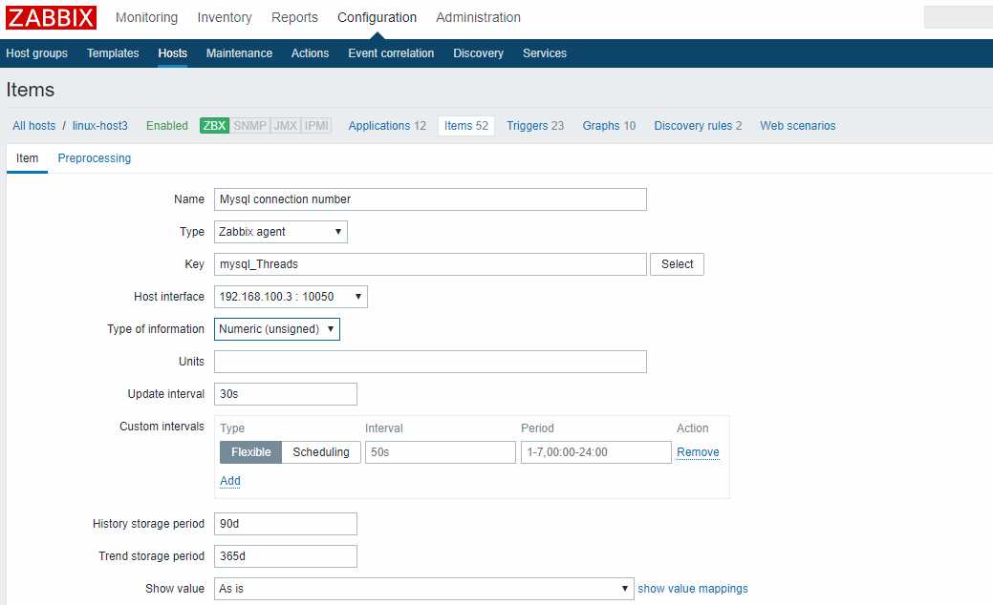
Task: Click the ZABBIX logo
Action: coord(52,18)
